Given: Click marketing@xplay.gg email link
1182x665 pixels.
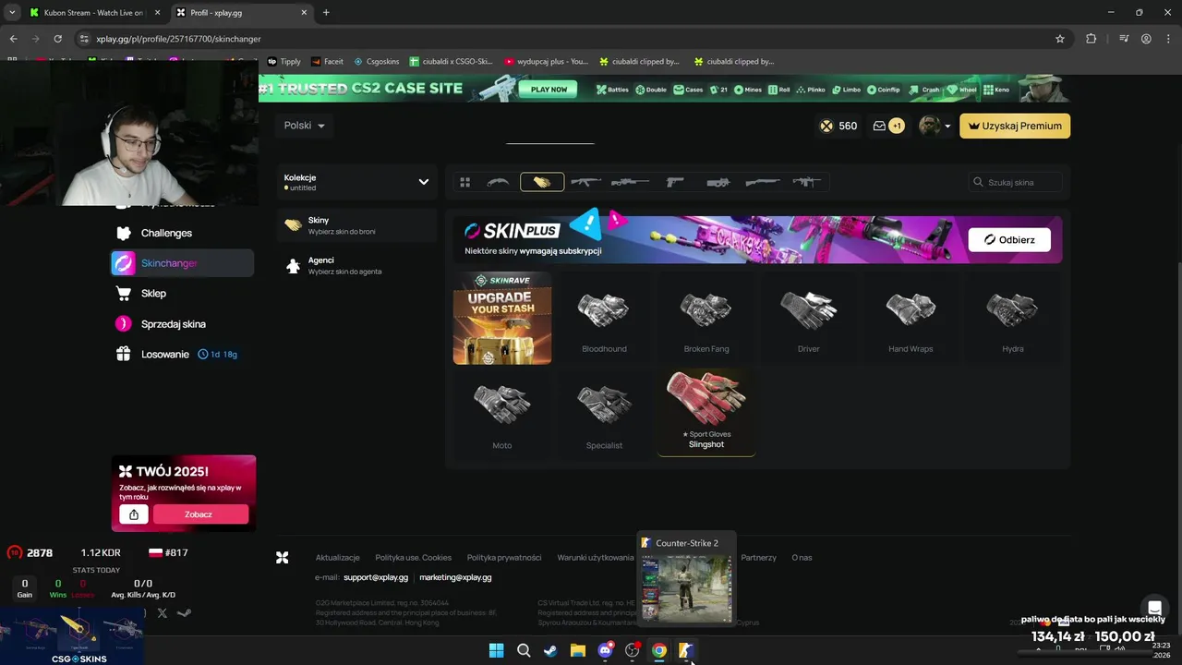Looking at the screenshot, I should (x=455, y=577).
